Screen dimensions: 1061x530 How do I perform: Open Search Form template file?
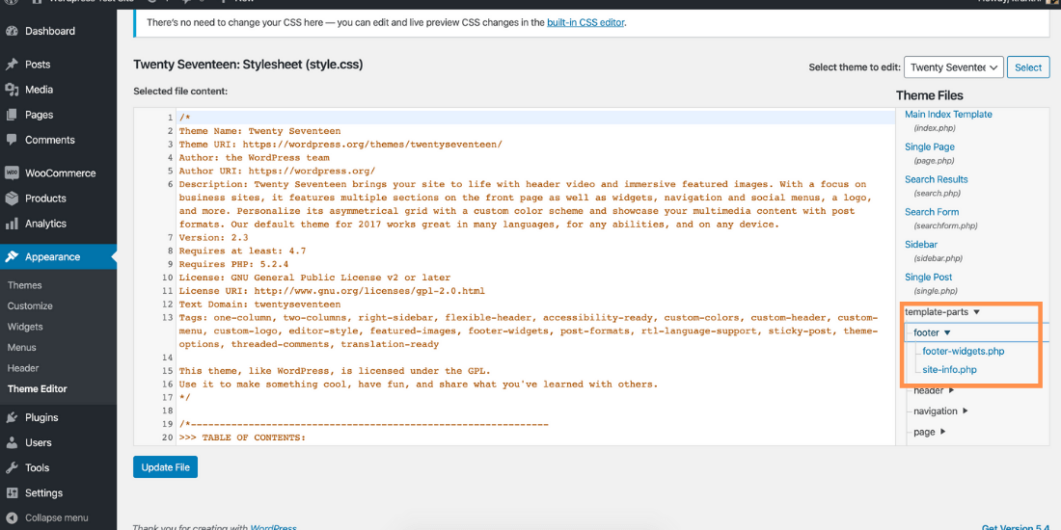coord(932,212)
